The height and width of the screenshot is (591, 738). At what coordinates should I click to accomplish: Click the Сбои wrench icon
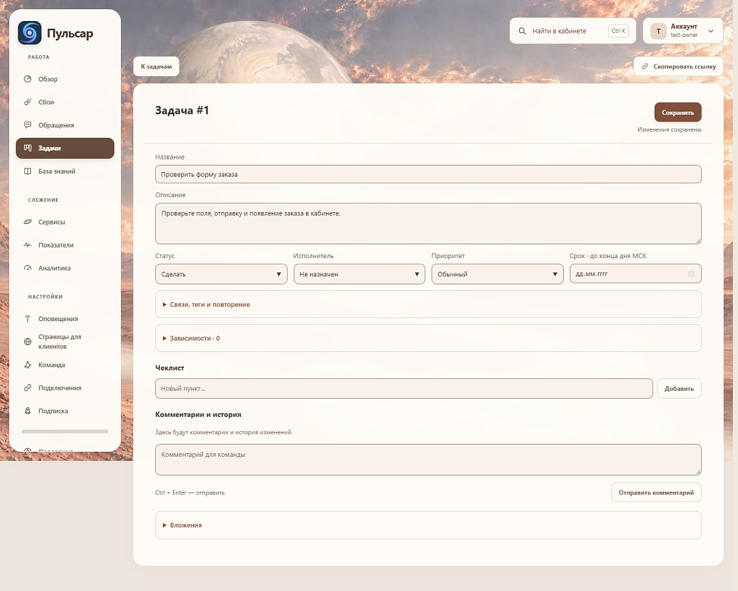[x=28, y=102]
